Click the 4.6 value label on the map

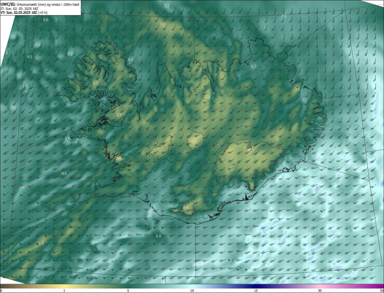pyautogui.click(x=45, y=20)
